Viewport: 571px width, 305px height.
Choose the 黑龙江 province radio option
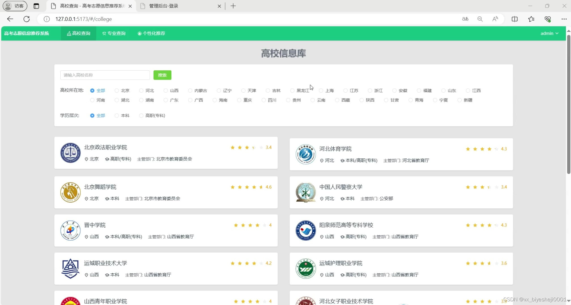click(292, 90)
